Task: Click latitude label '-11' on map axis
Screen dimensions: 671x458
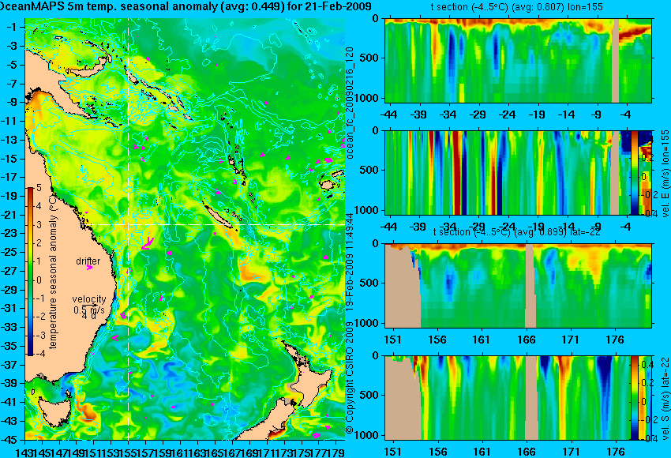Action: (9, 121)
